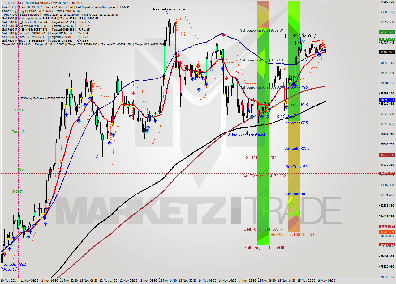This screenshot has height=284, width=396.
Task: Click the '0 New Sell wave started' label
Action: pos(168,9)
